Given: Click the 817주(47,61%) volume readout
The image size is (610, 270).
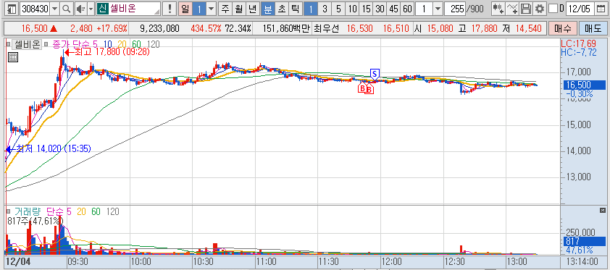Looking at the screenshot, I should tap(35, 220).
